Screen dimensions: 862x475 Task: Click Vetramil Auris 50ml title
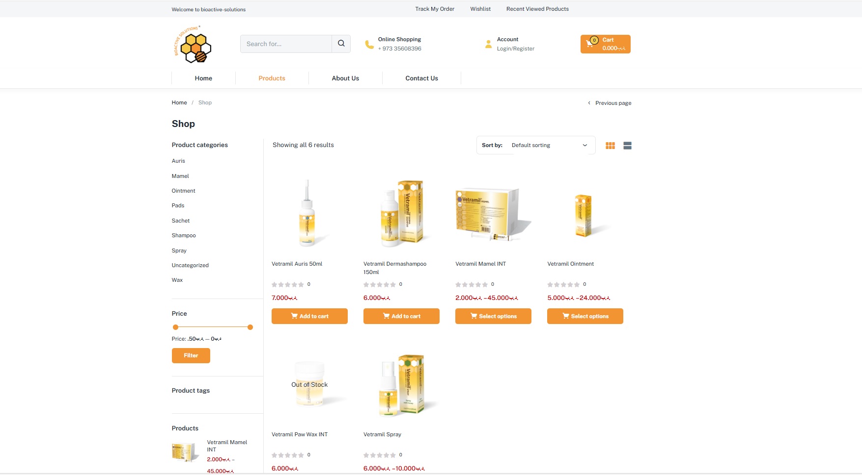297,264
